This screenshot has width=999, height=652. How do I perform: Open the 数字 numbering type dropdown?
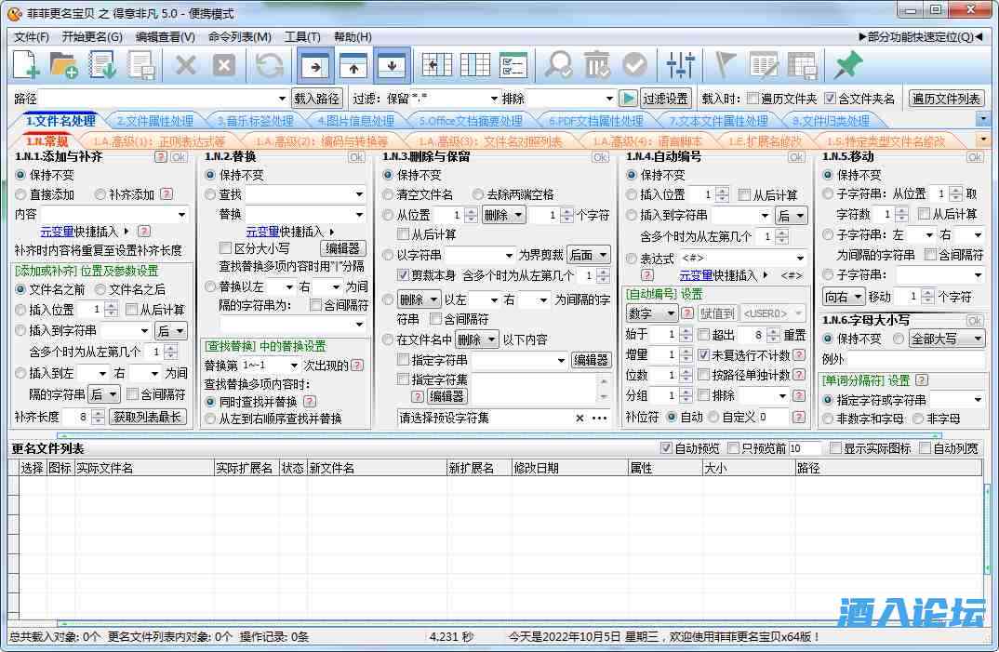671,313
